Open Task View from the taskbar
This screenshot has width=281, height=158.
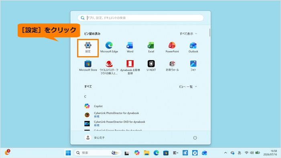coord(127,153)
